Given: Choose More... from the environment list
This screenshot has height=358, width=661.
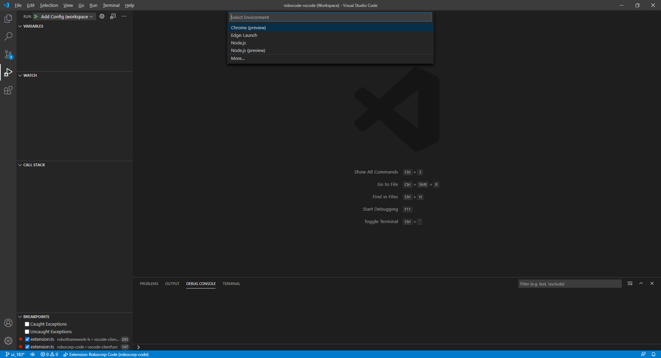Looking at the screenshot, I should pos(238,58).
